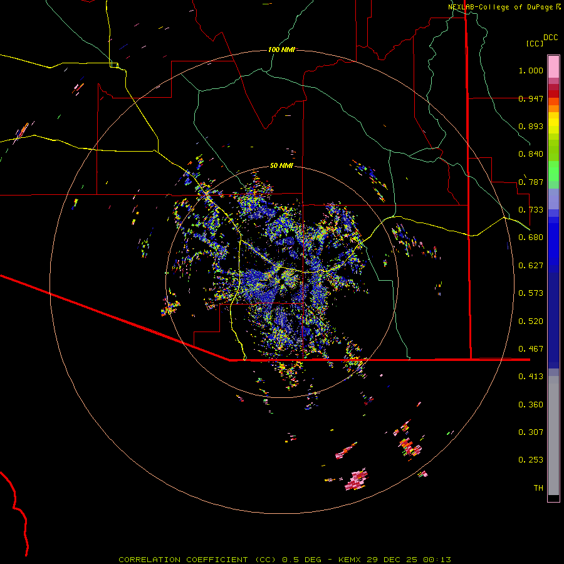Select the 0.627 scale value
The image size is (564, 564).
[531, 266]
